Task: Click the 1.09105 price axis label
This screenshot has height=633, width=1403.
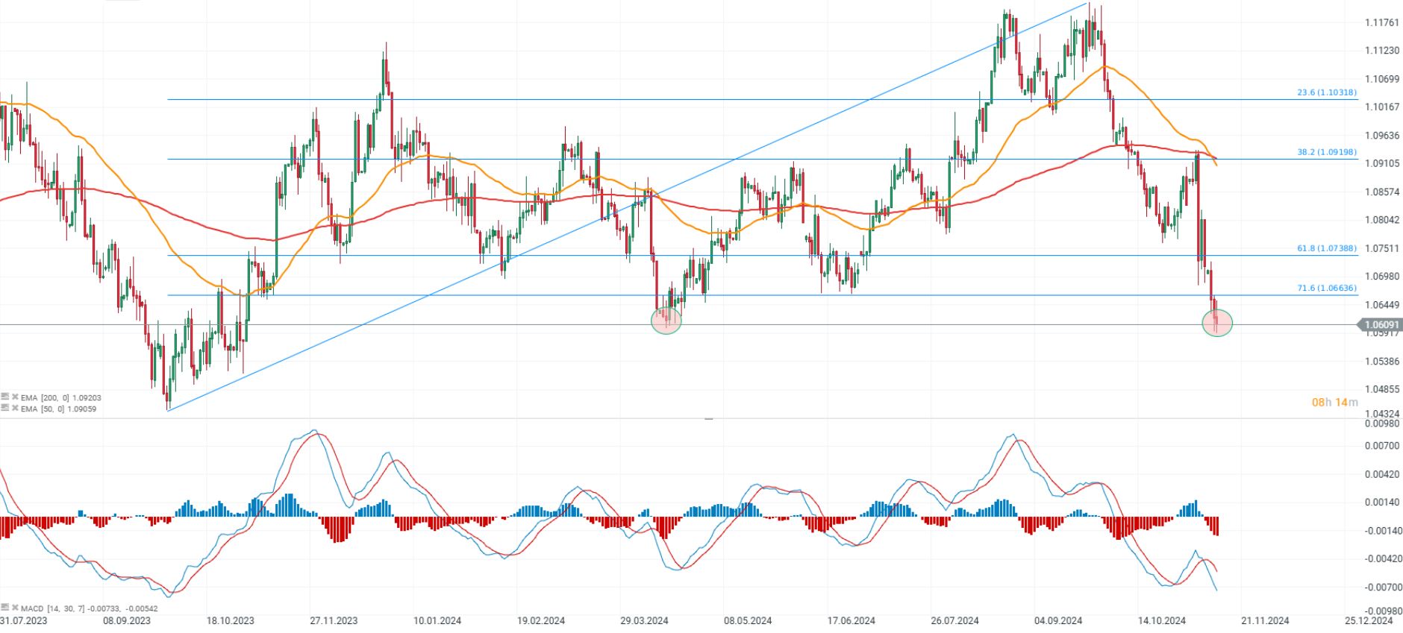Action: (1382, 163)
